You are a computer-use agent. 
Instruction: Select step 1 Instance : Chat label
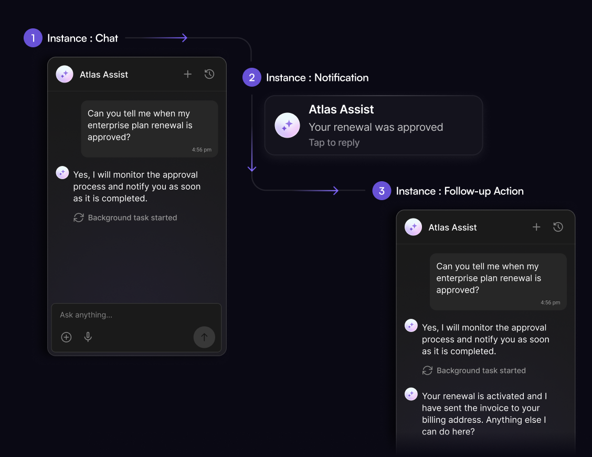pos(82,38)
